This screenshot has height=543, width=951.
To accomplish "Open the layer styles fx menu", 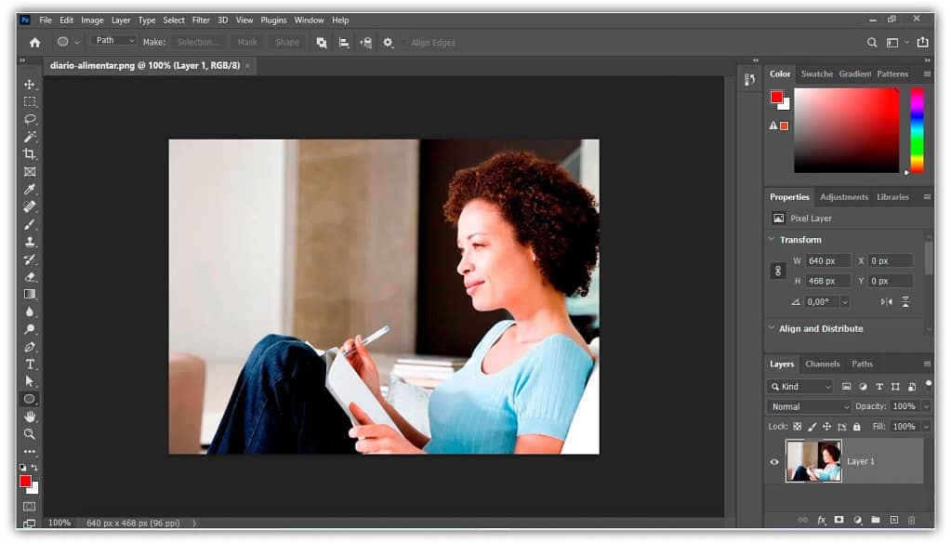I will coord(820,520).
